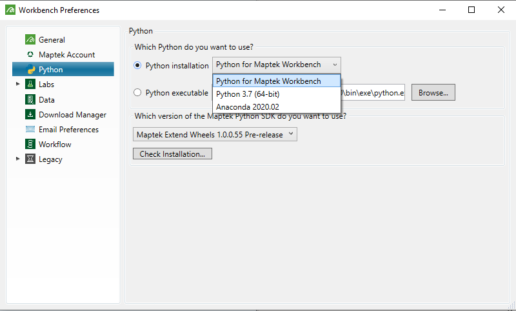This screenshot has width=516, height=311.
Task: Choose Python 3.7 (64-bit) from list
Action: (x=248, y=94)
